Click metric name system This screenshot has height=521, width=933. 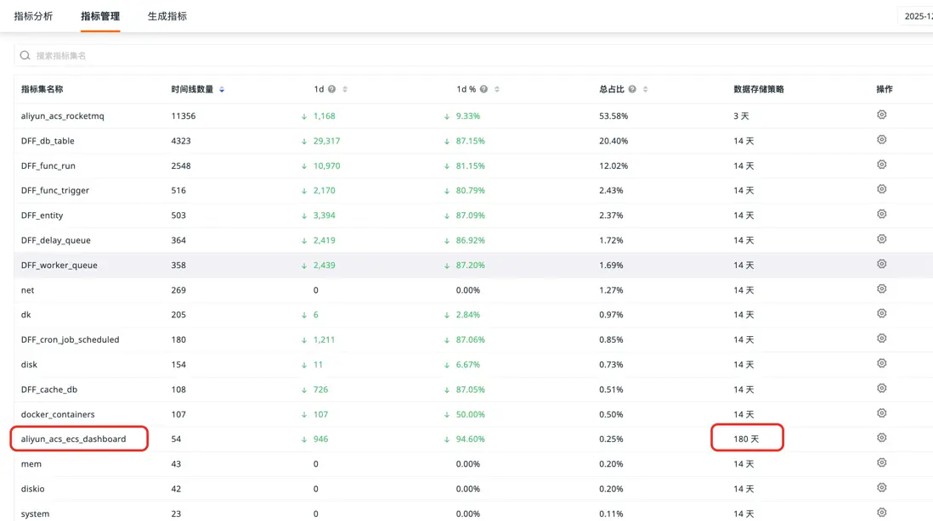click(x=35, y=514)
